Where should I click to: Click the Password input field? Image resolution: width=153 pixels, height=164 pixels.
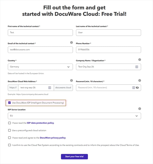(108, 88)
